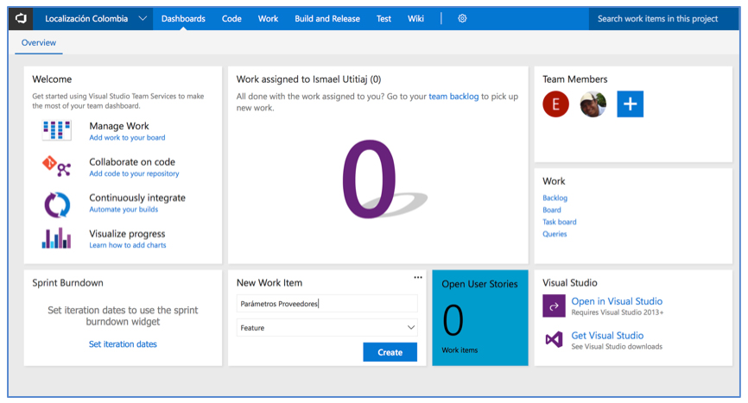The image size is (748, 403).
Task: Open the Task board link
Action: tap(560, 222)
